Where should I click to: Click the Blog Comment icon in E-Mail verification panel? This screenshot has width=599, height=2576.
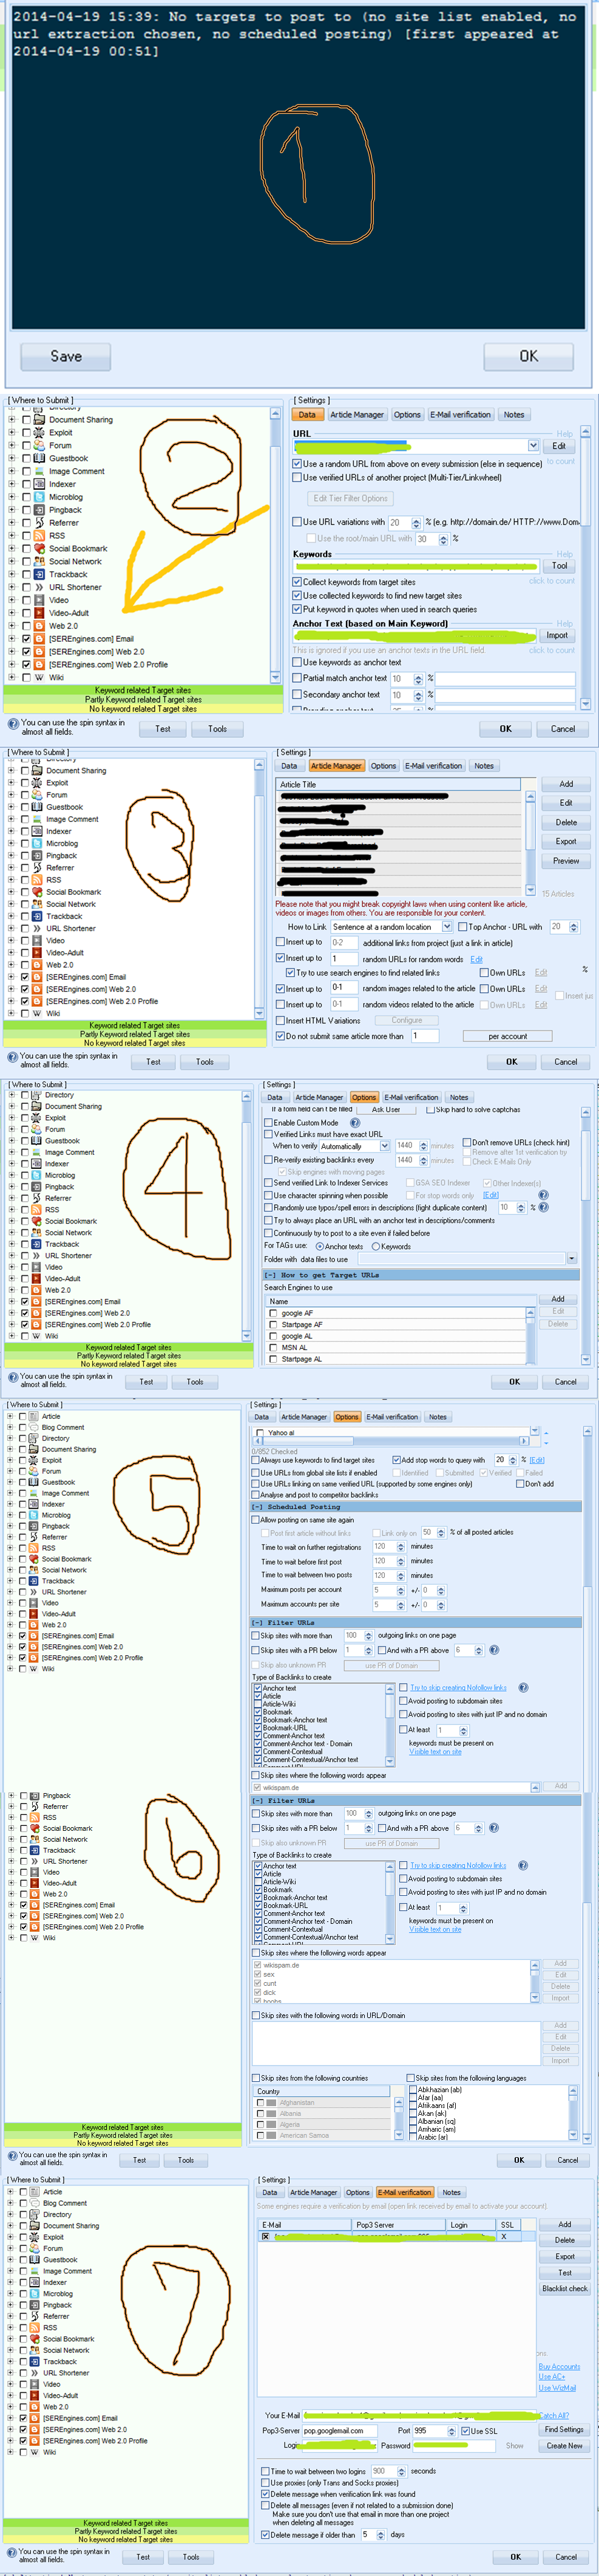pyautogui.click(x=34, y=2203)
